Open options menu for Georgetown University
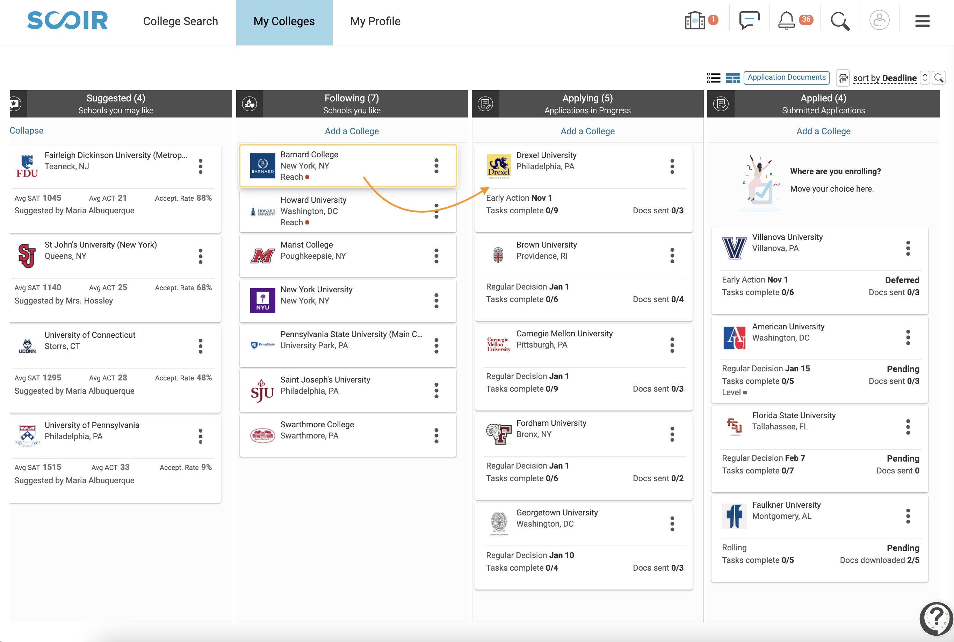The width and height of the screenshot is (954, 642). point(672,524)
